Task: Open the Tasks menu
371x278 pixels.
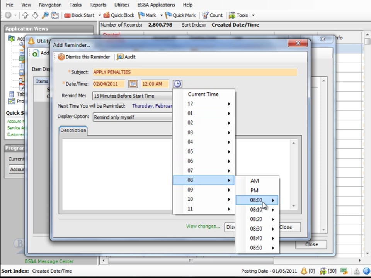Action: pyautogui.click(x=75, y=5)
